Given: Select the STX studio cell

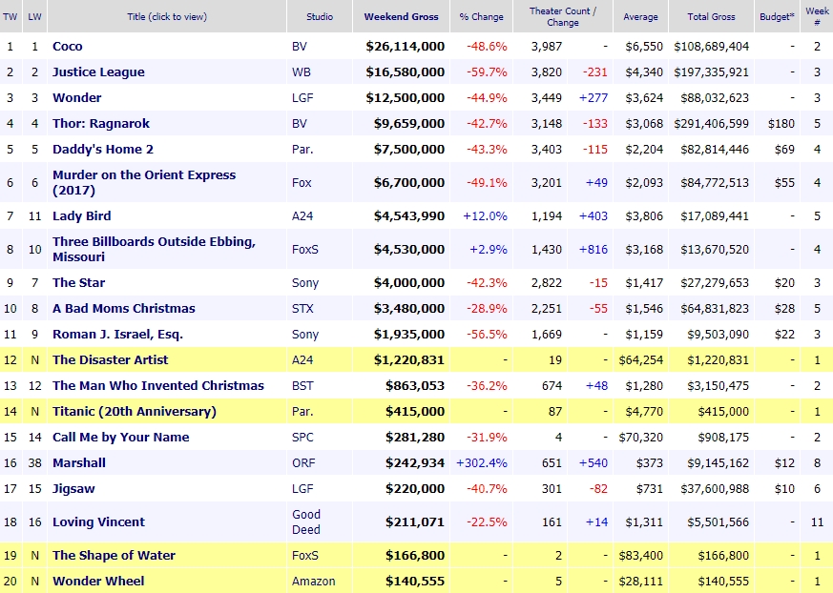Looking at the screenshot, I should (302, 309).
